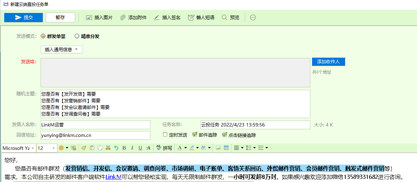Click 插入图片 insert picture toolbar item
The height and width of the screenshot is (182, 417).
99,17
